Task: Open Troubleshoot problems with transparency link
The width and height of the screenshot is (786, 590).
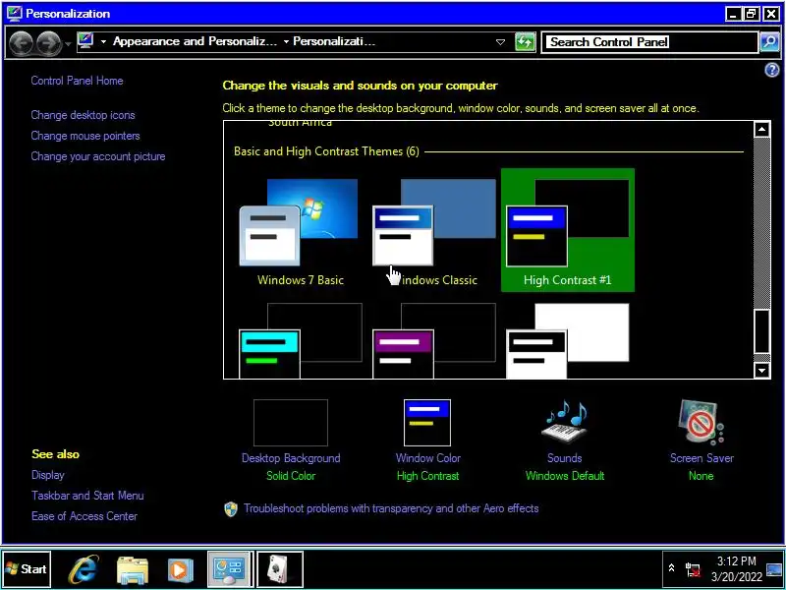Action: pyautogui.click(x=391, y=508)
